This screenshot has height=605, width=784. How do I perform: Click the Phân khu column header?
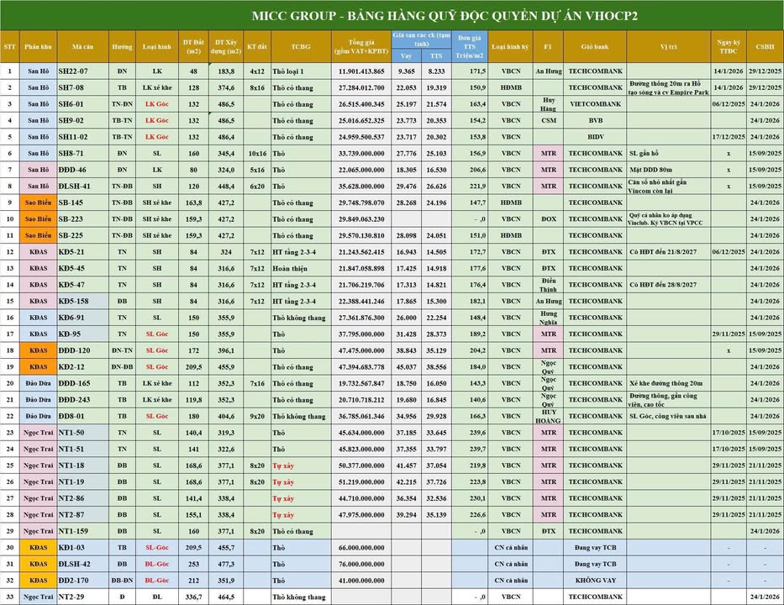point(38,47)
